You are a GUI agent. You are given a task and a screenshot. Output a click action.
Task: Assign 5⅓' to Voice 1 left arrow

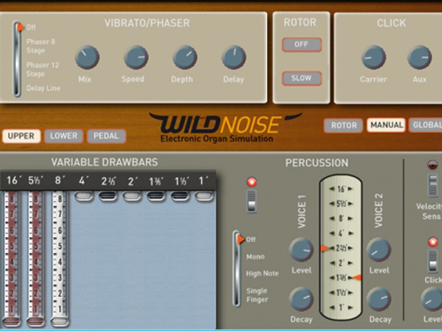pyautogui.click(x=332, y=204)
